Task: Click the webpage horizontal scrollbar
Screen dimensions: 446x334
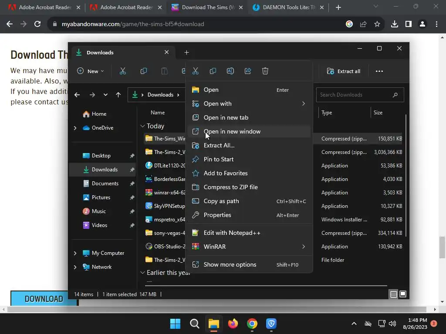Action: (216, 309)
